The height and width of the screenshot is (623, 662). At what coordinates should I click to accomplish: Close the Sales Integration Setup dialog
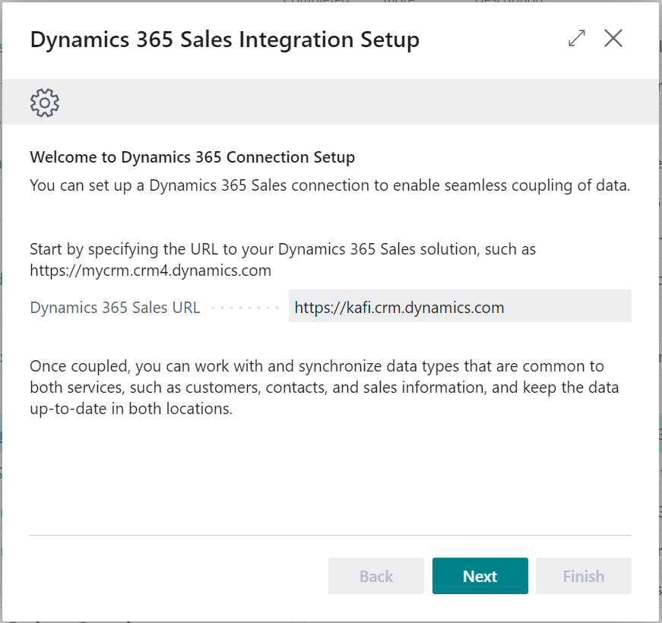[613, 39]
